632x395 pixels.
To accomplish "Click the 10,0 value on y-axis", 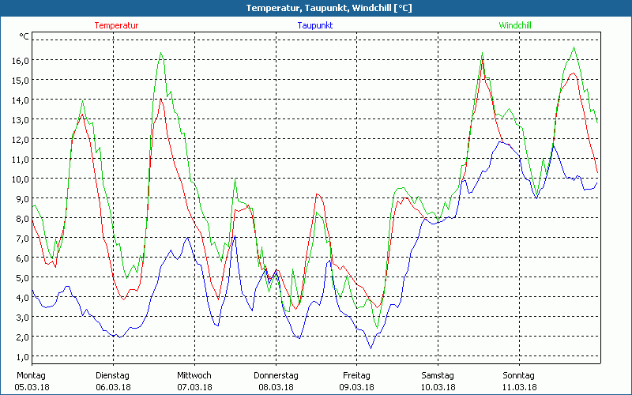I will tap(21, 179).
